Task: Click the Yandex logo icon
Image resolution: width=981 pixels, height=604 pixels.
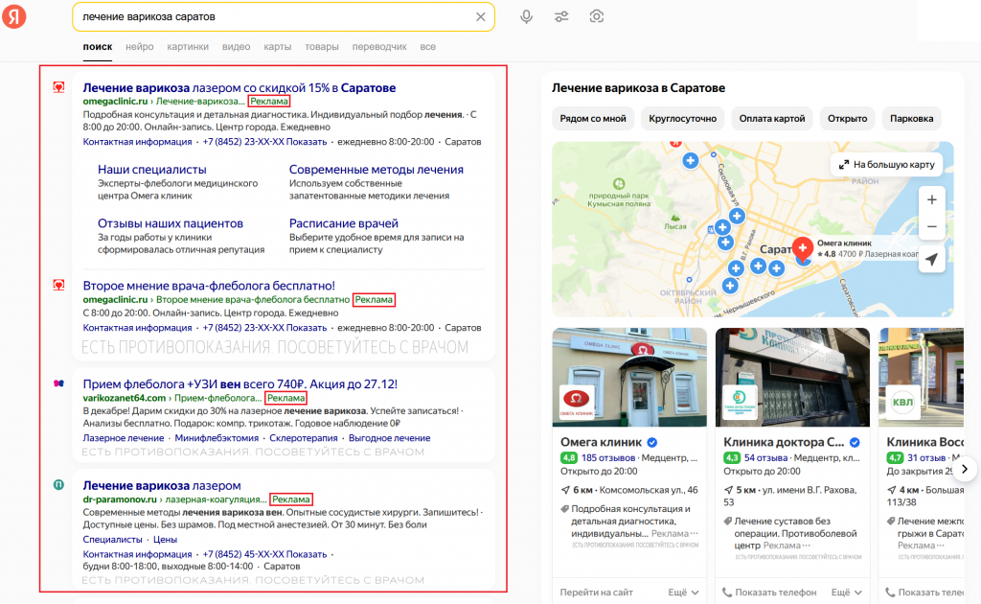Action: [13, 16]
